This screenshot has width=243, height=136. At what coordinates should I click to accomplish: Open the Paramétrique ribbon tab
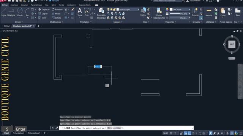tap(36, 5)
